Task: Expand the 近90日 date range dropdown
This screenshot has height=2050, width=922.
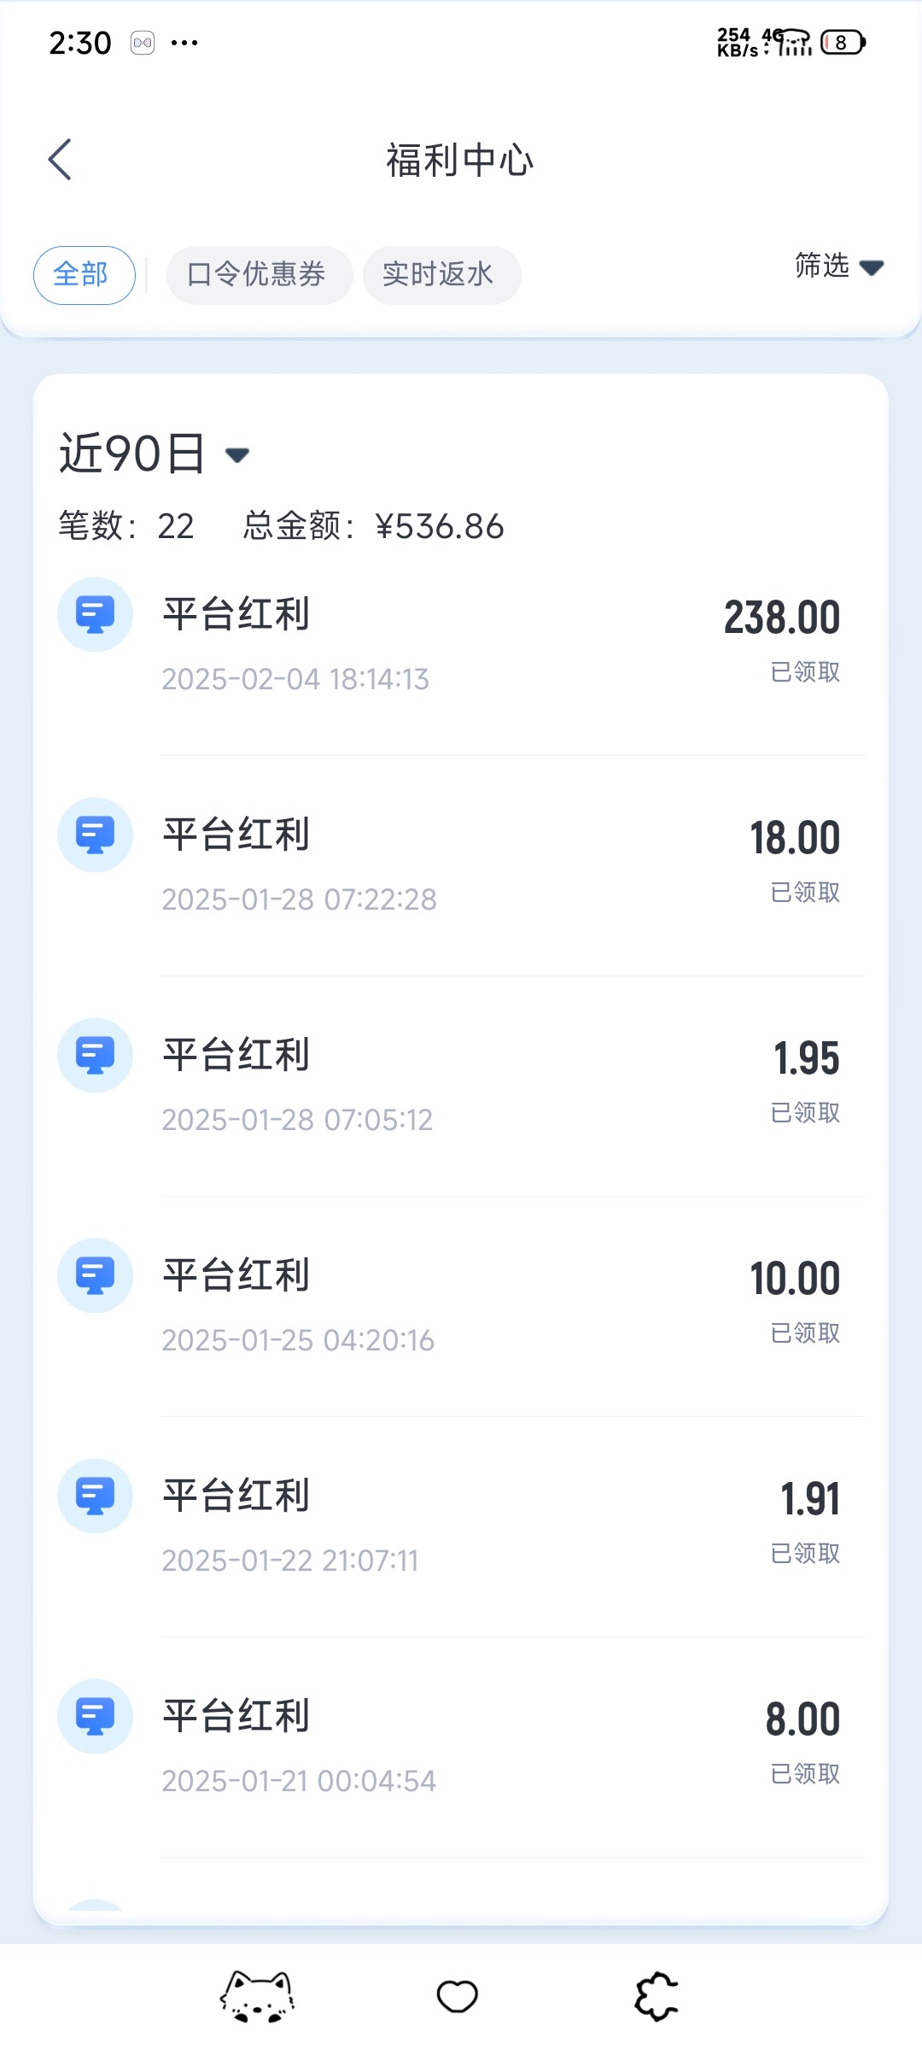Action: [154, 454]
